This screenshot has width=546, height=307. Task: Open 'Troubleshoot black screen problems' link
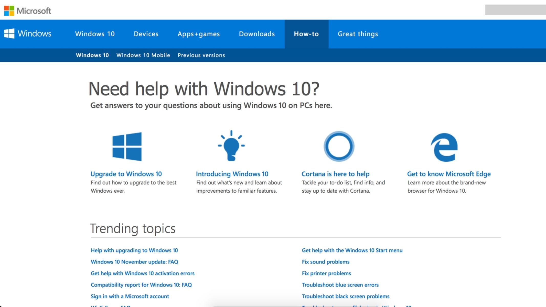pyautogui.click(x=346, y=296)
